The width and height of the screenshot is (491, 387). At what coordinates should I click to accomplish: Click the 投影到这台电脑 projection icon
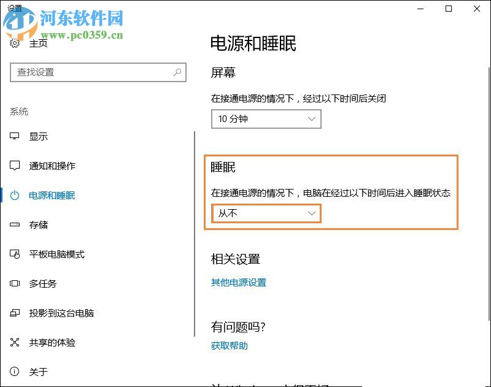(13, 313)
